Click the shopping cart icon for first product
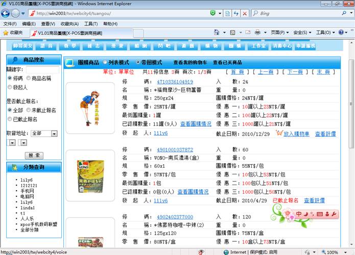This screenshot has height=255, width=355. (279, 134)
